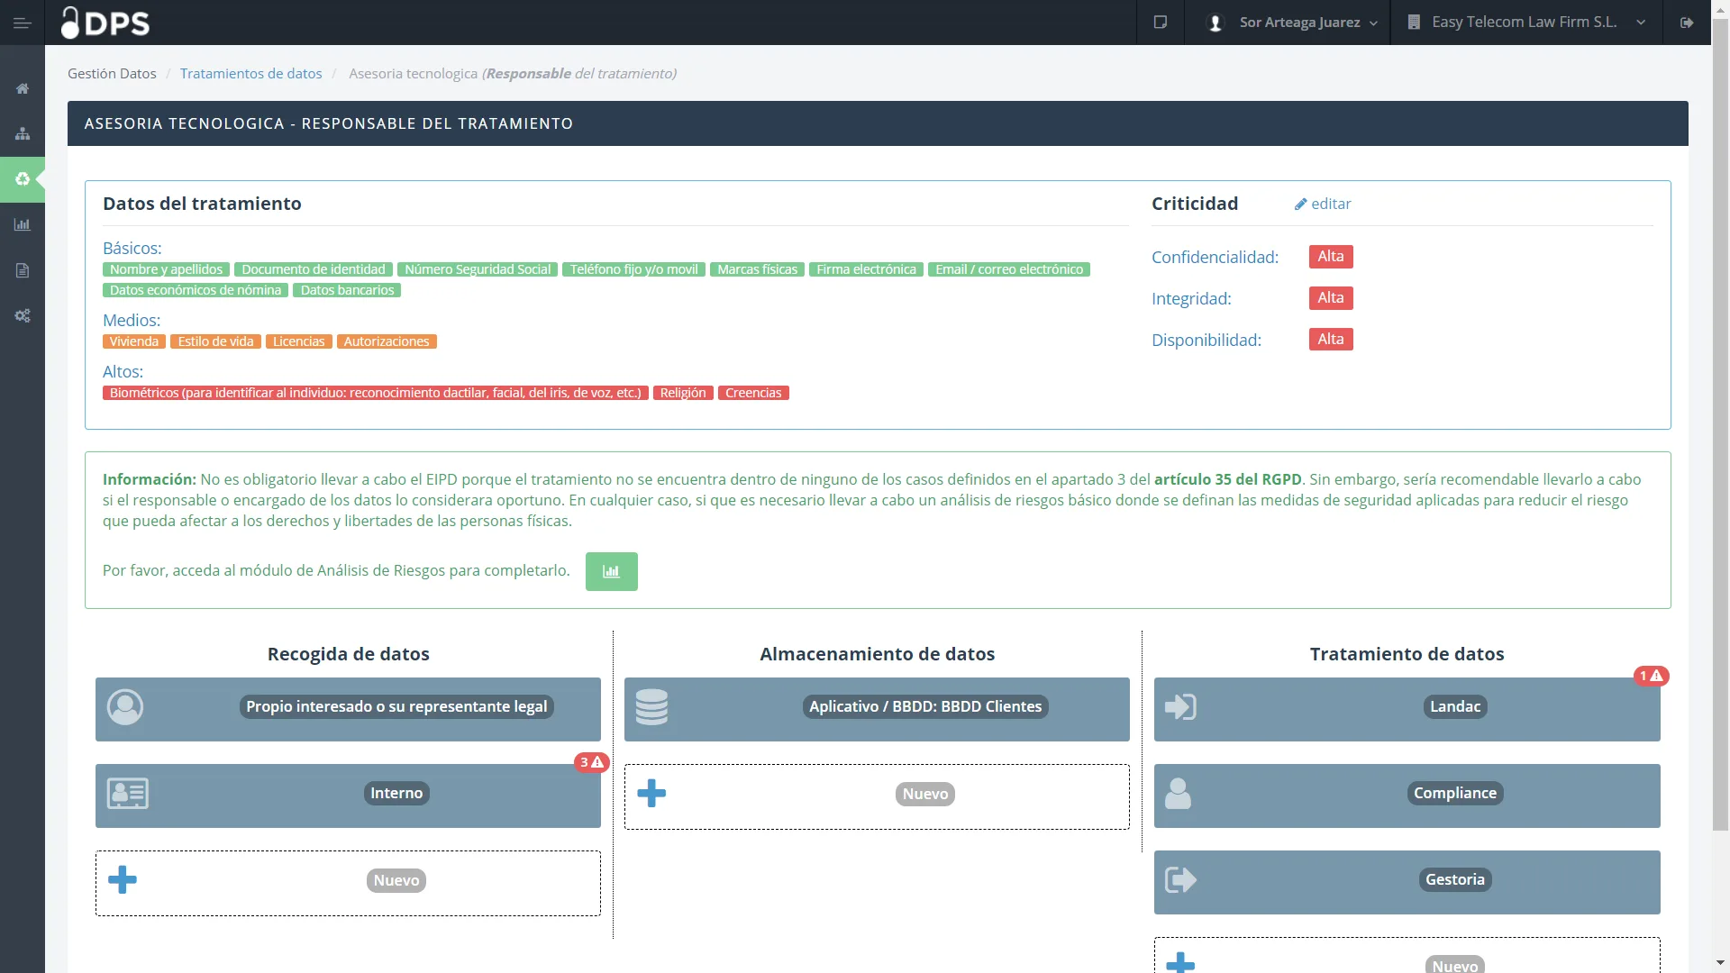Click the Datos bancarios tag
The image size is (1730, 973).
347,290
